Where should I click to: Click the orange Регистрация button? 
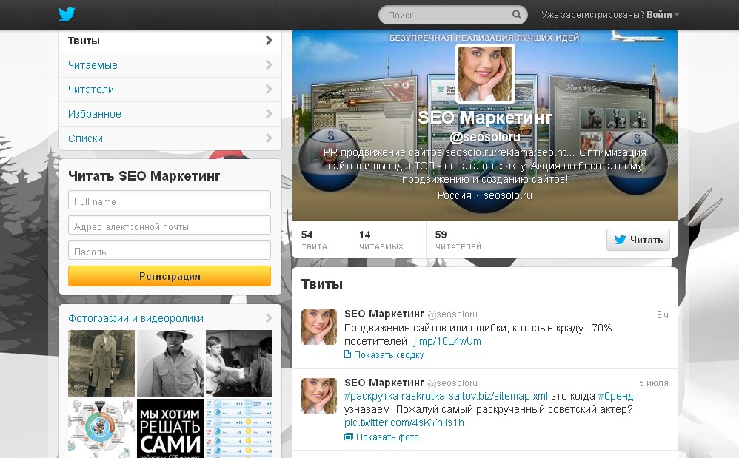pyautogui.click(x=170, y=276)
